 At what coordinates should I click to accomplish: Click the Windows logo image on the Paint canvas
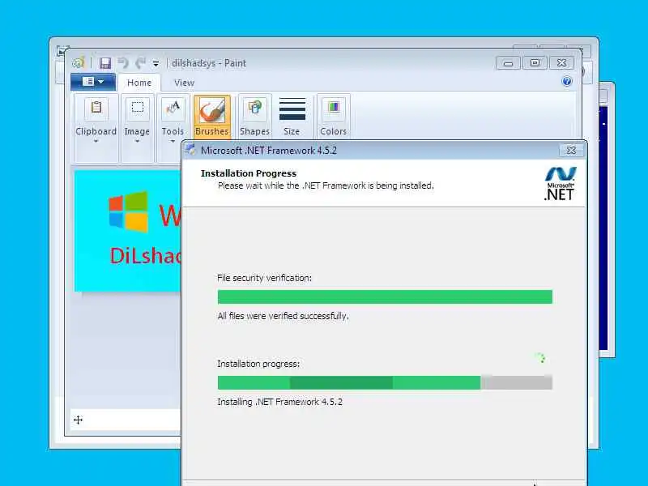tap(128, 211)
